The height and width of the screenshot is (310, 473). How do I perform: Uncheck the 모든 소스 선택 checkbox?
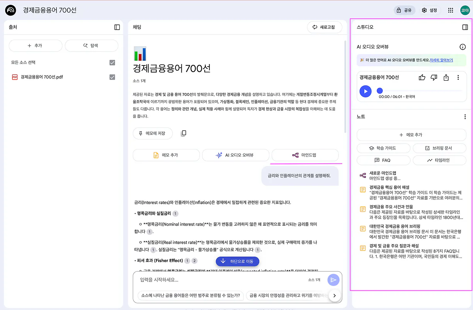point(112,63)
